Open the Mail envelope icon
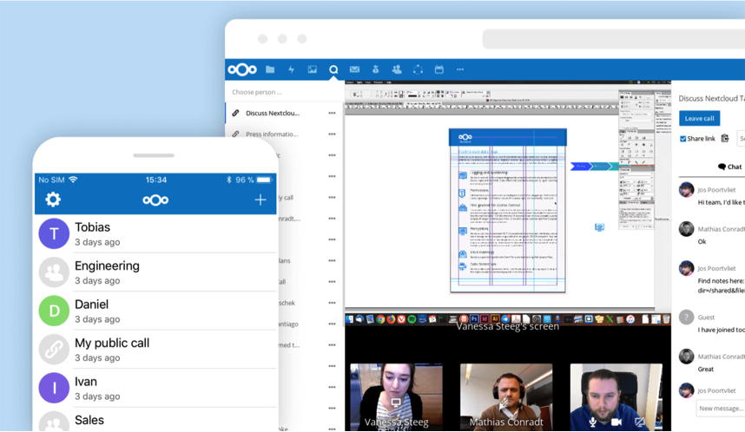 coord(354,69)
